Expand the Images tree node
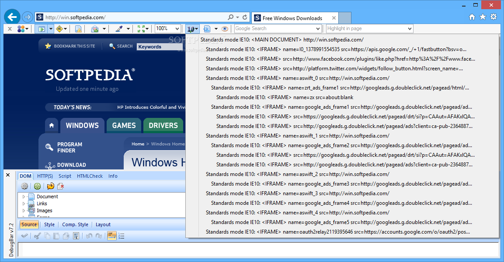Screen dimensions: 504x262 coord(24,210)
